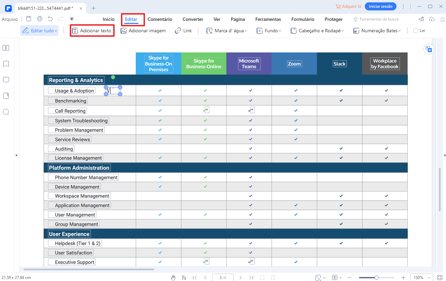Open the Marca d'água dropdown
This screenshot has width=446, height=281.
click(x=227, y=31)
